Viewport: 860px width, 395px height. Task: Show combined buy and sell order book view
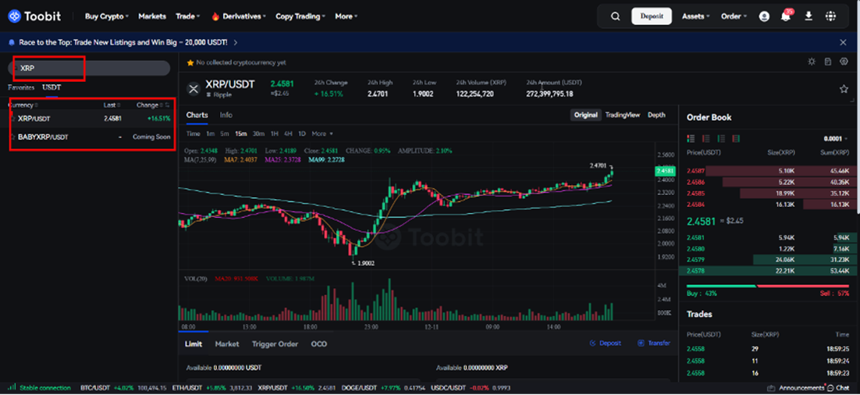click(x=691, y=139)
